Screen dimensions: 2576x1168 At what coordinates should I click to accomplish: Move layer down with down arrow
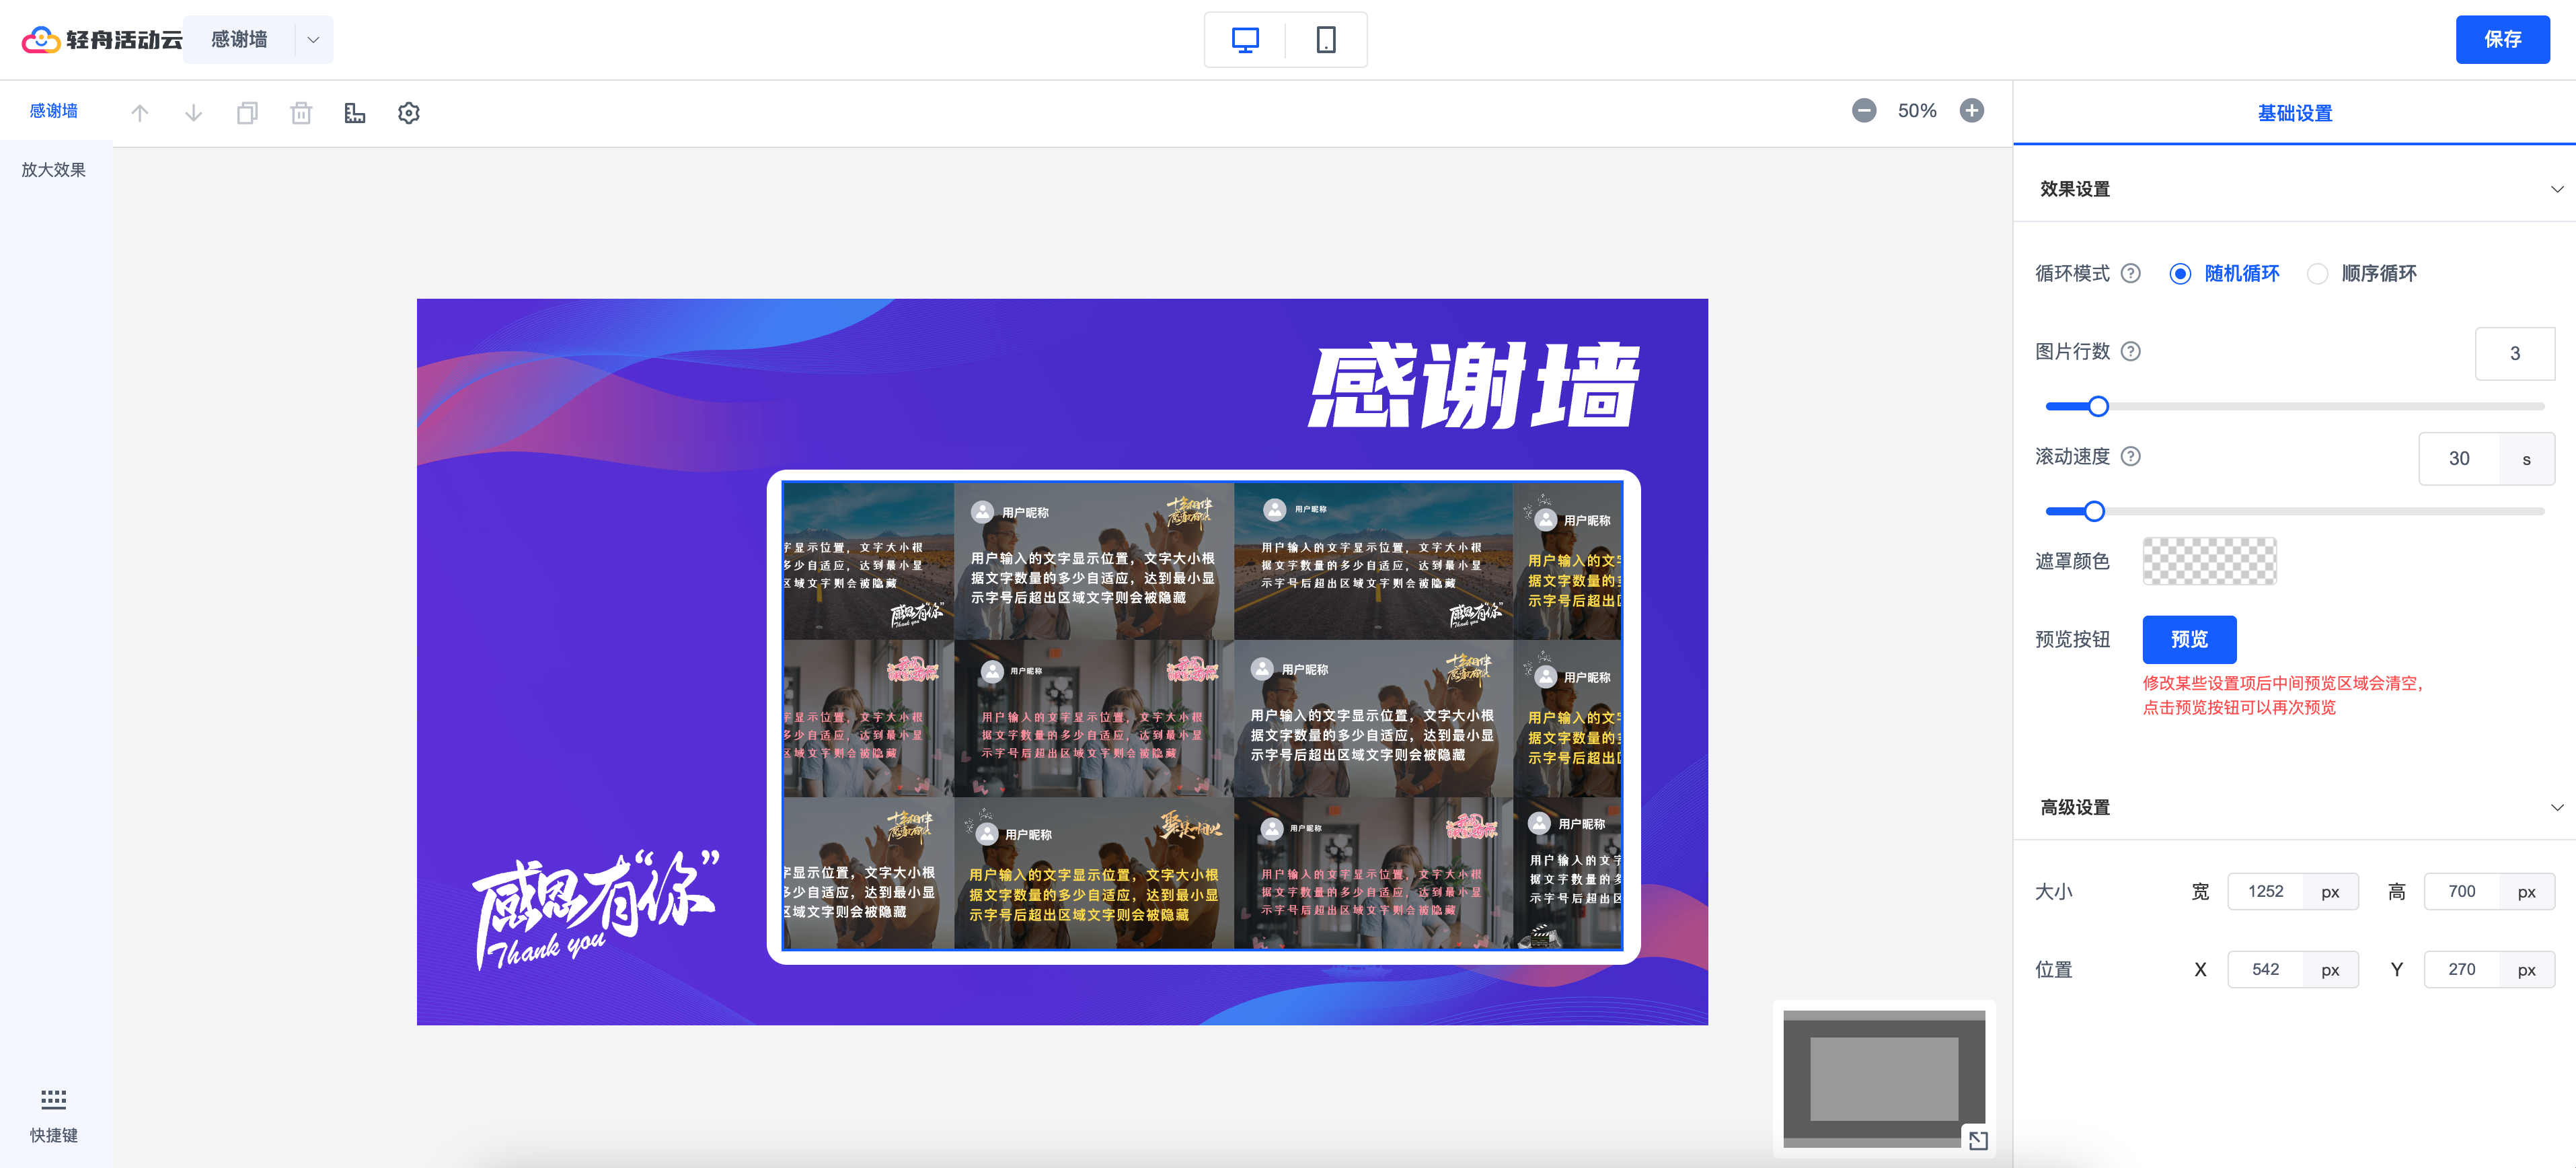coord(194,113)
